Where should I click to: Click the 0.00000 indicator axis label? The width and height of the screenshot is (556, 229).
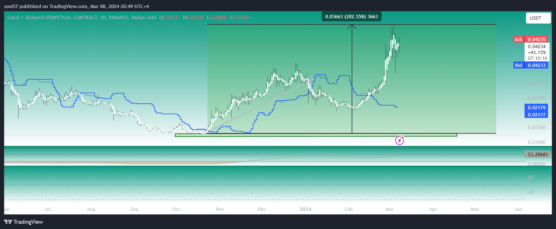pos(537,164)
